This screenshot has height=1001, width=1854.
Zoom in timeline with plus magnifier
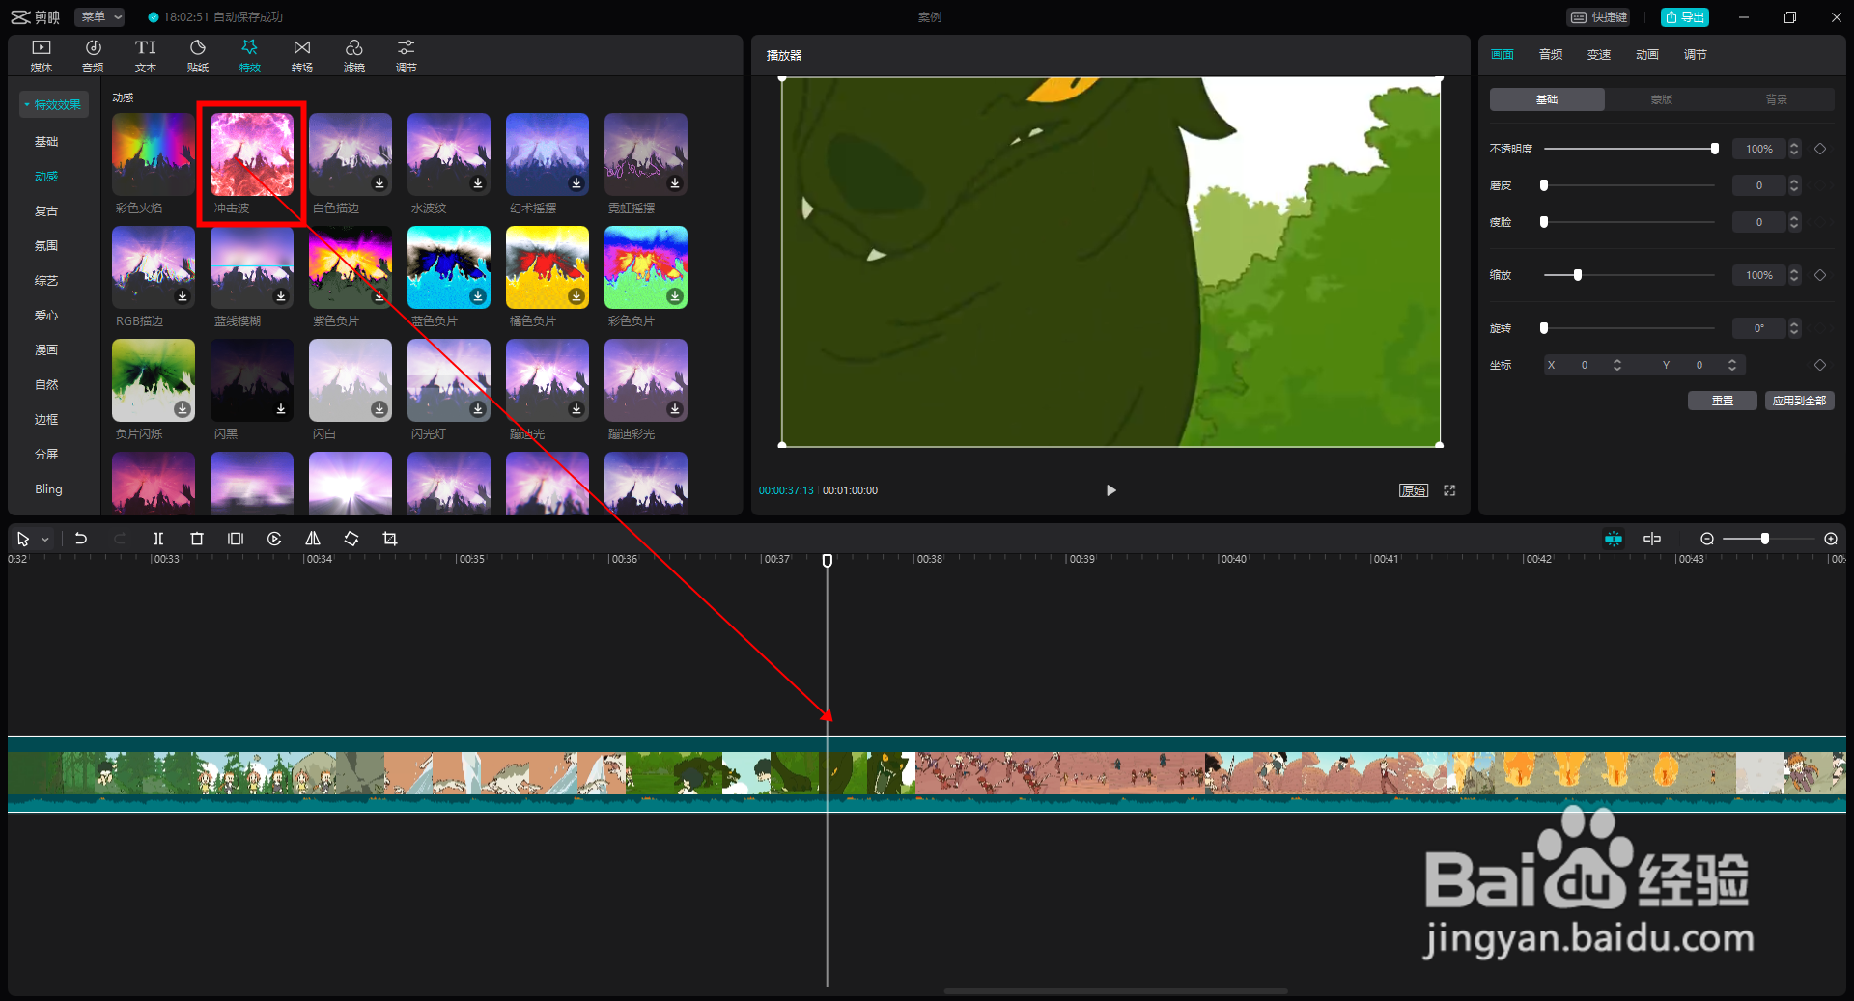[x=1831, y=539]
